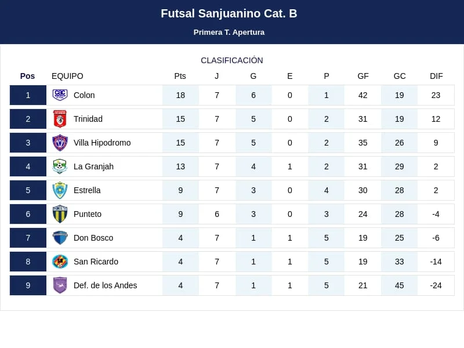The height and width of the screenshot is (348, 464).
Task: Click the Punteto team crest icon
Action: 60,214
